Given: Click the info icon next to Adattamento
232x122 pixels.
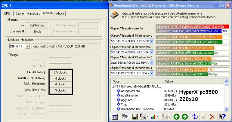Looking at the screenshot, I should click(118, 95).
